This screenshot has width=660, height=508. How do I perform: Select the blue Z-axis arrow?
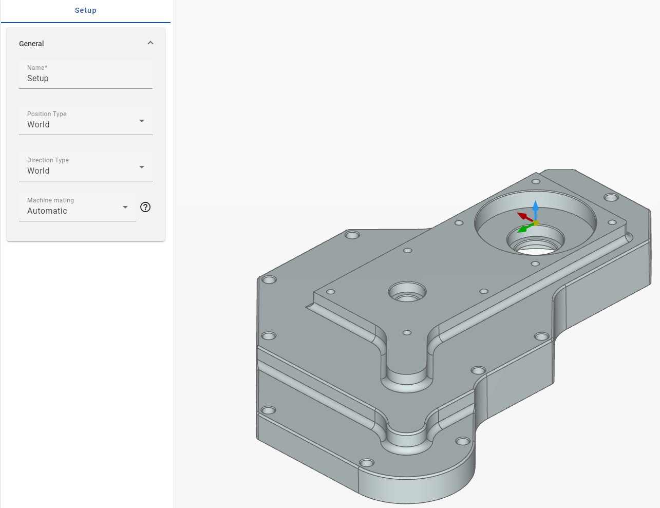[536, 210]
